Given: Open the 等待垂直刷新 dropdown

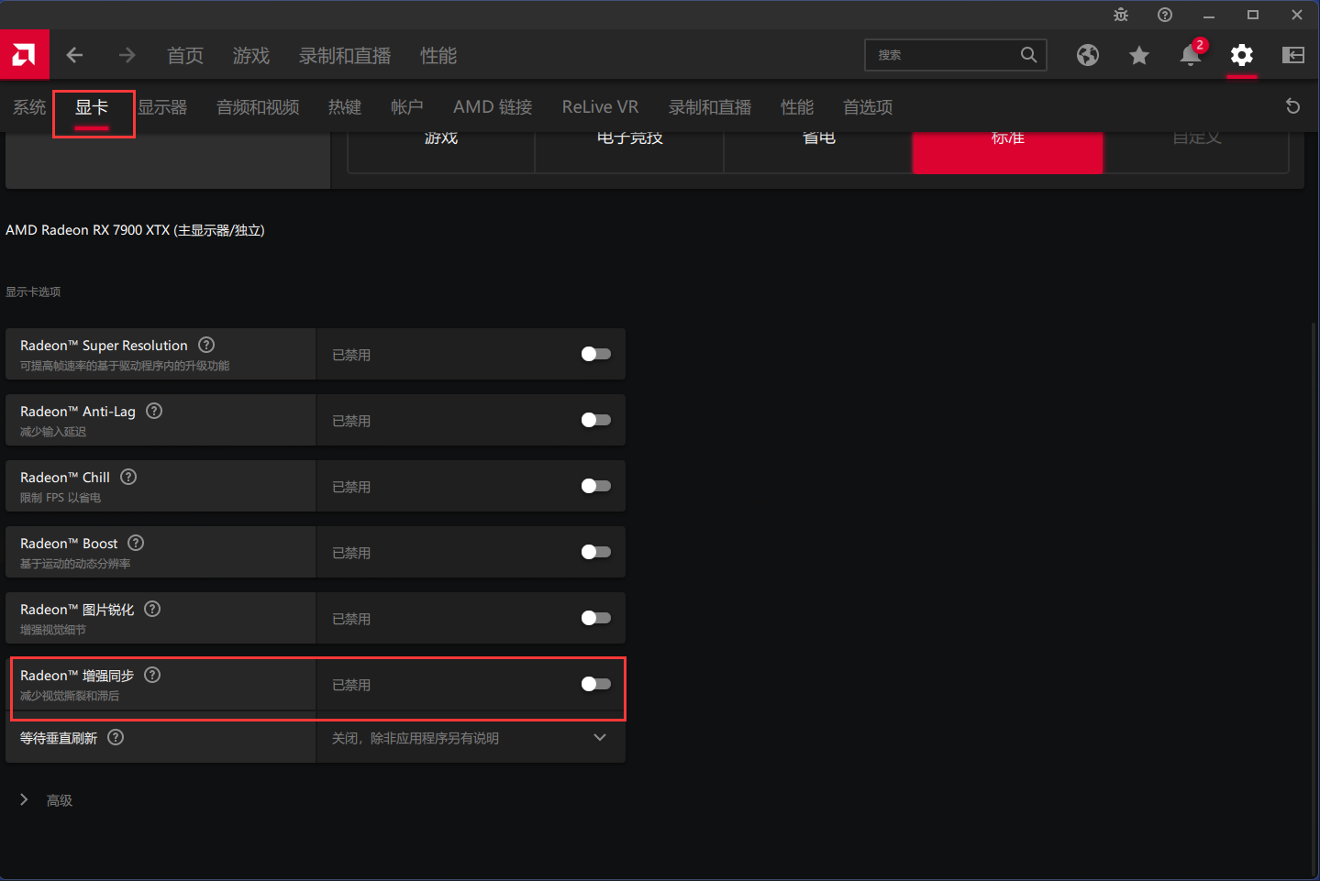Looking at the screenshot, I should (471, 738).
